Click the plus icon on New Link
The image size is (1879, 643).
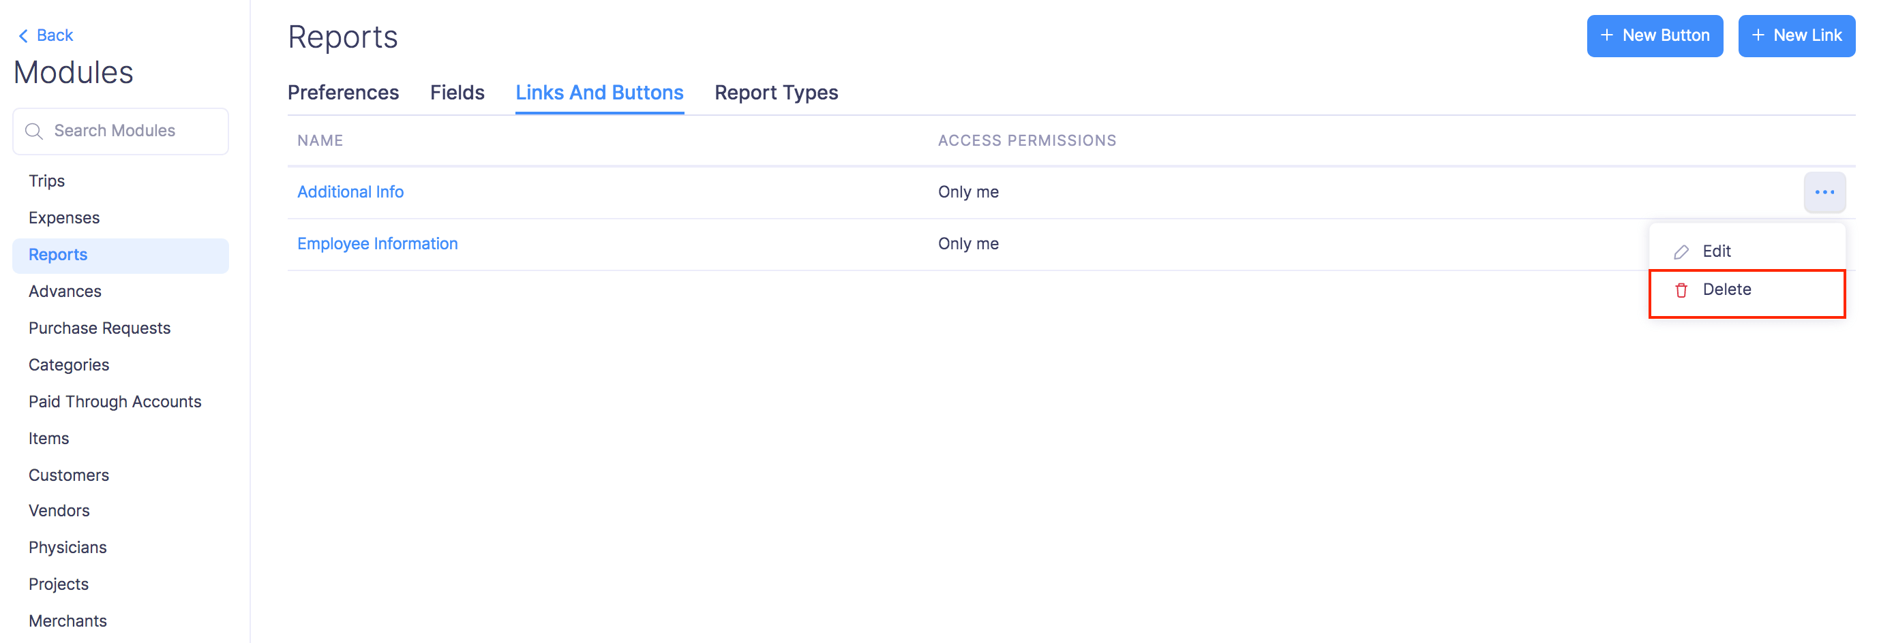click(x=1758, y=35)
